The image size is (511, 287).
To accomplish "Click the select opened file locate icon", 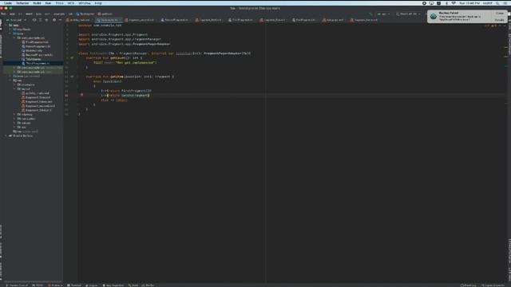I will coord(34,20).
